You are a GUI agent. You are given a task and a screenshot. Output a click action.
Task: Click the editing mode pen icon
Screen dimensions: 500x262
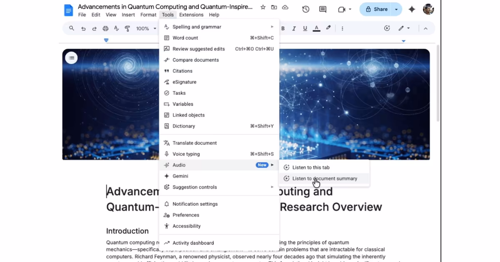click(x=401, y=28)
